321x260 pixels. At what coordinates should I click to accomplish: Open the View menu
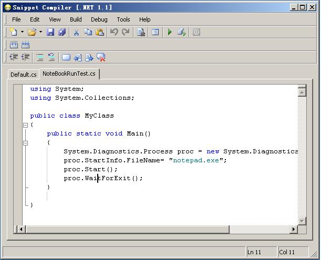coord(55,19)
